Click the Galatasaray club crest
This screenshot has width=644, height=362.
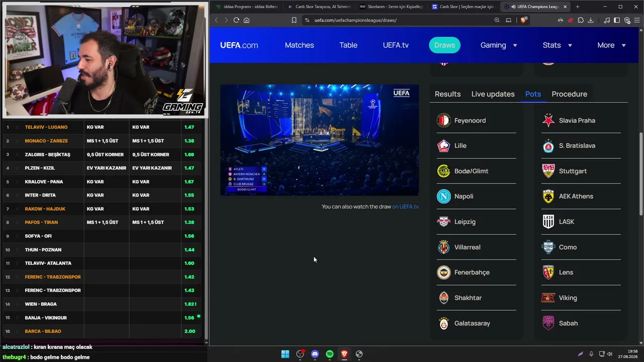coord(444,323)
